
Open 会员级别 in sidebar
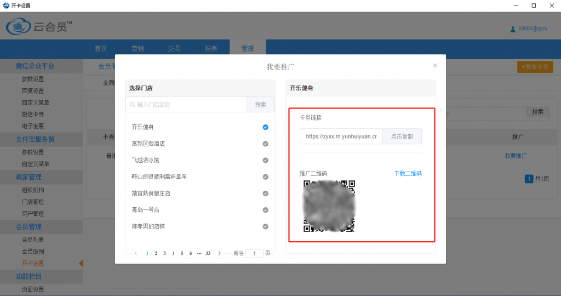click(x=33, y=252)
